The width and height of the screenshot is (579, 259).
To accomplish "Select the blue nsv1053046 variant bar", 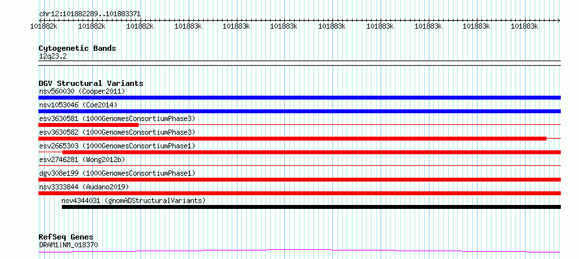I will tap(299, 111).
